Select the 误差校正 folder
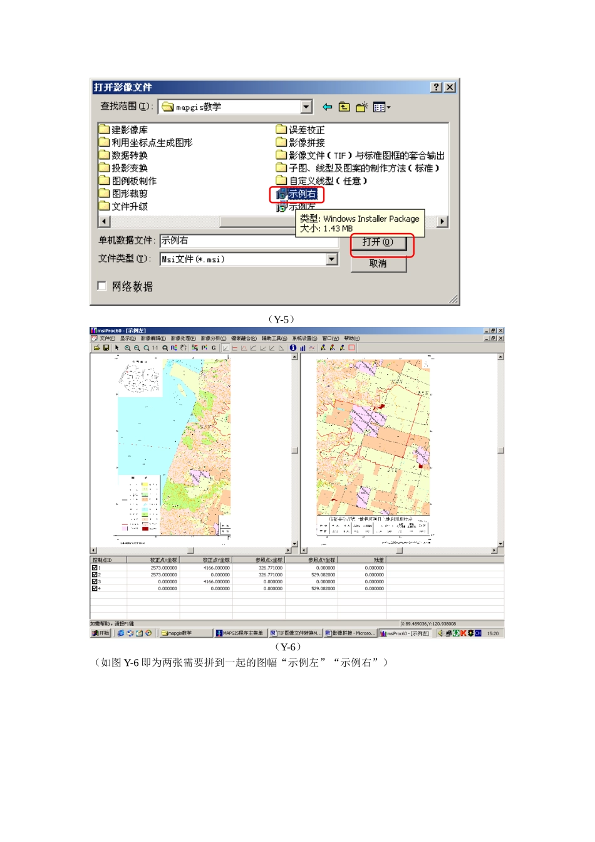 pyautogui.click(x=301, y=130)
